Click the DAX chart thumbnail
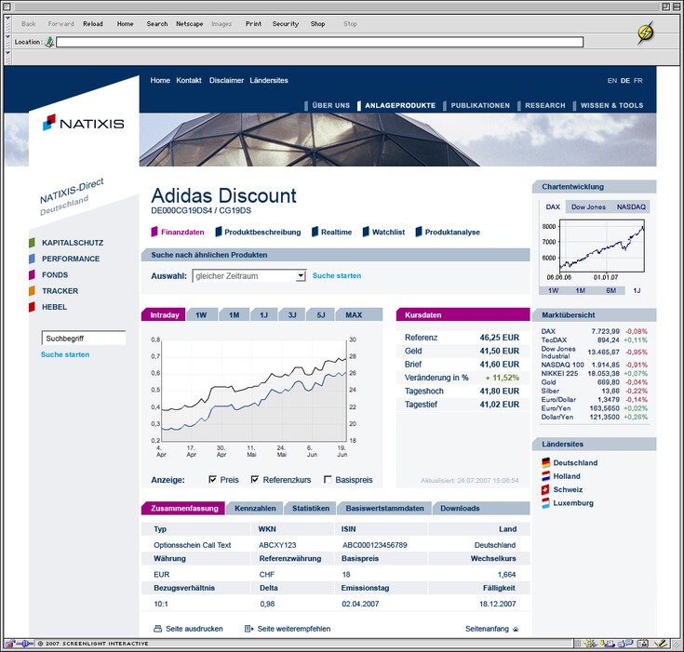This screenshot has height=652, width=684. click(602, 246)
